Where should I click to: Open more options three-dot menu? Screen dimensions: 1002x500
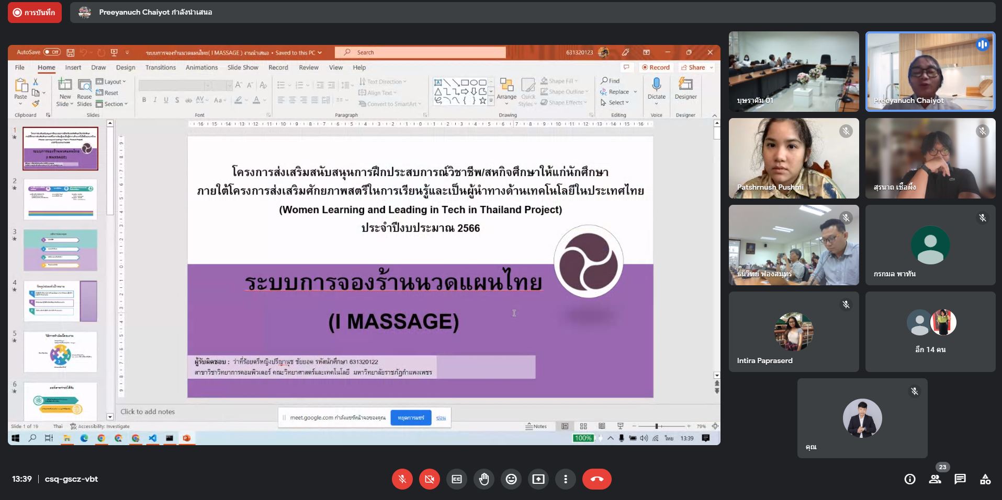(x=566, y=479)
